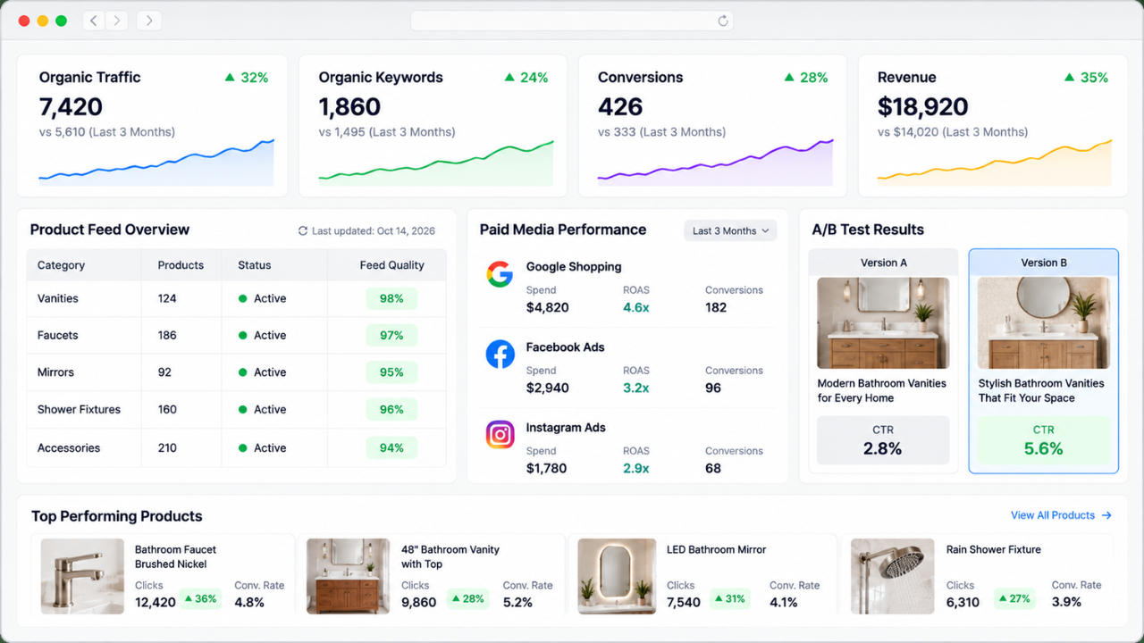Click the 36% badge on Bathroom Faucet
This screenshot has width=1144, height=643.
coord(201,598)
